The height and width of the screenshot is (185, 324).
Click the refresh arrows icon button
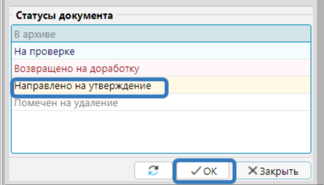tap(154, 171)
